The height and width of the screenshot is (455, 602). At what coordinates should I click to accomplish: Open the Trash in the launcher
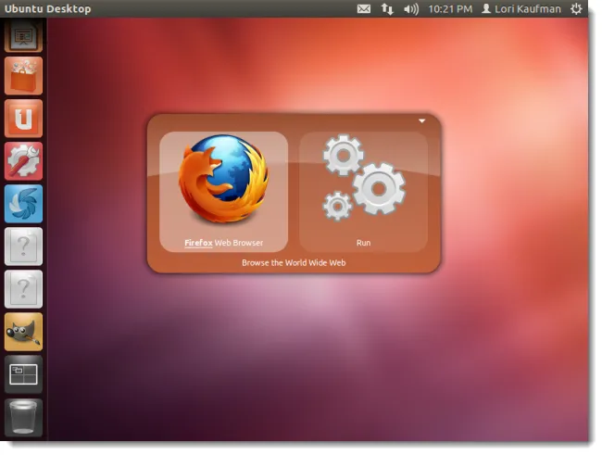point(23,417)
